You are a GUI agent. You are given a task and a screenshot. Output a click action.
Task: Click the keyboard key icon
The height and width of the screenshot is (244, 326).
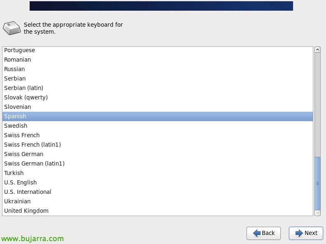coord(12,28)
